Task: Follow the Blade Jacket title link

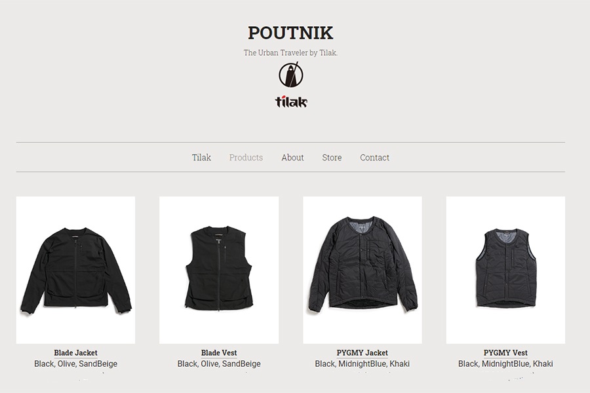Action: (75, 353)
